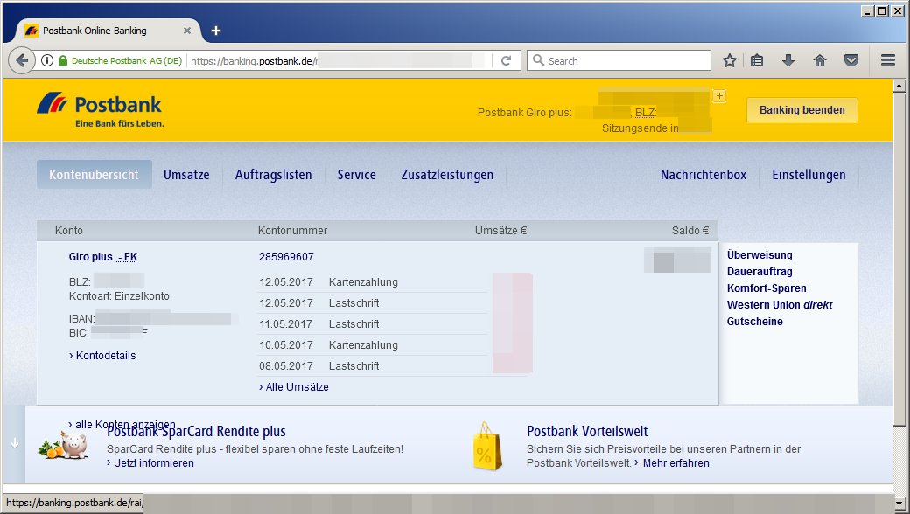Click the 12.05.2017 Lastschrift row
910x514 pixels.
(372, 303)
